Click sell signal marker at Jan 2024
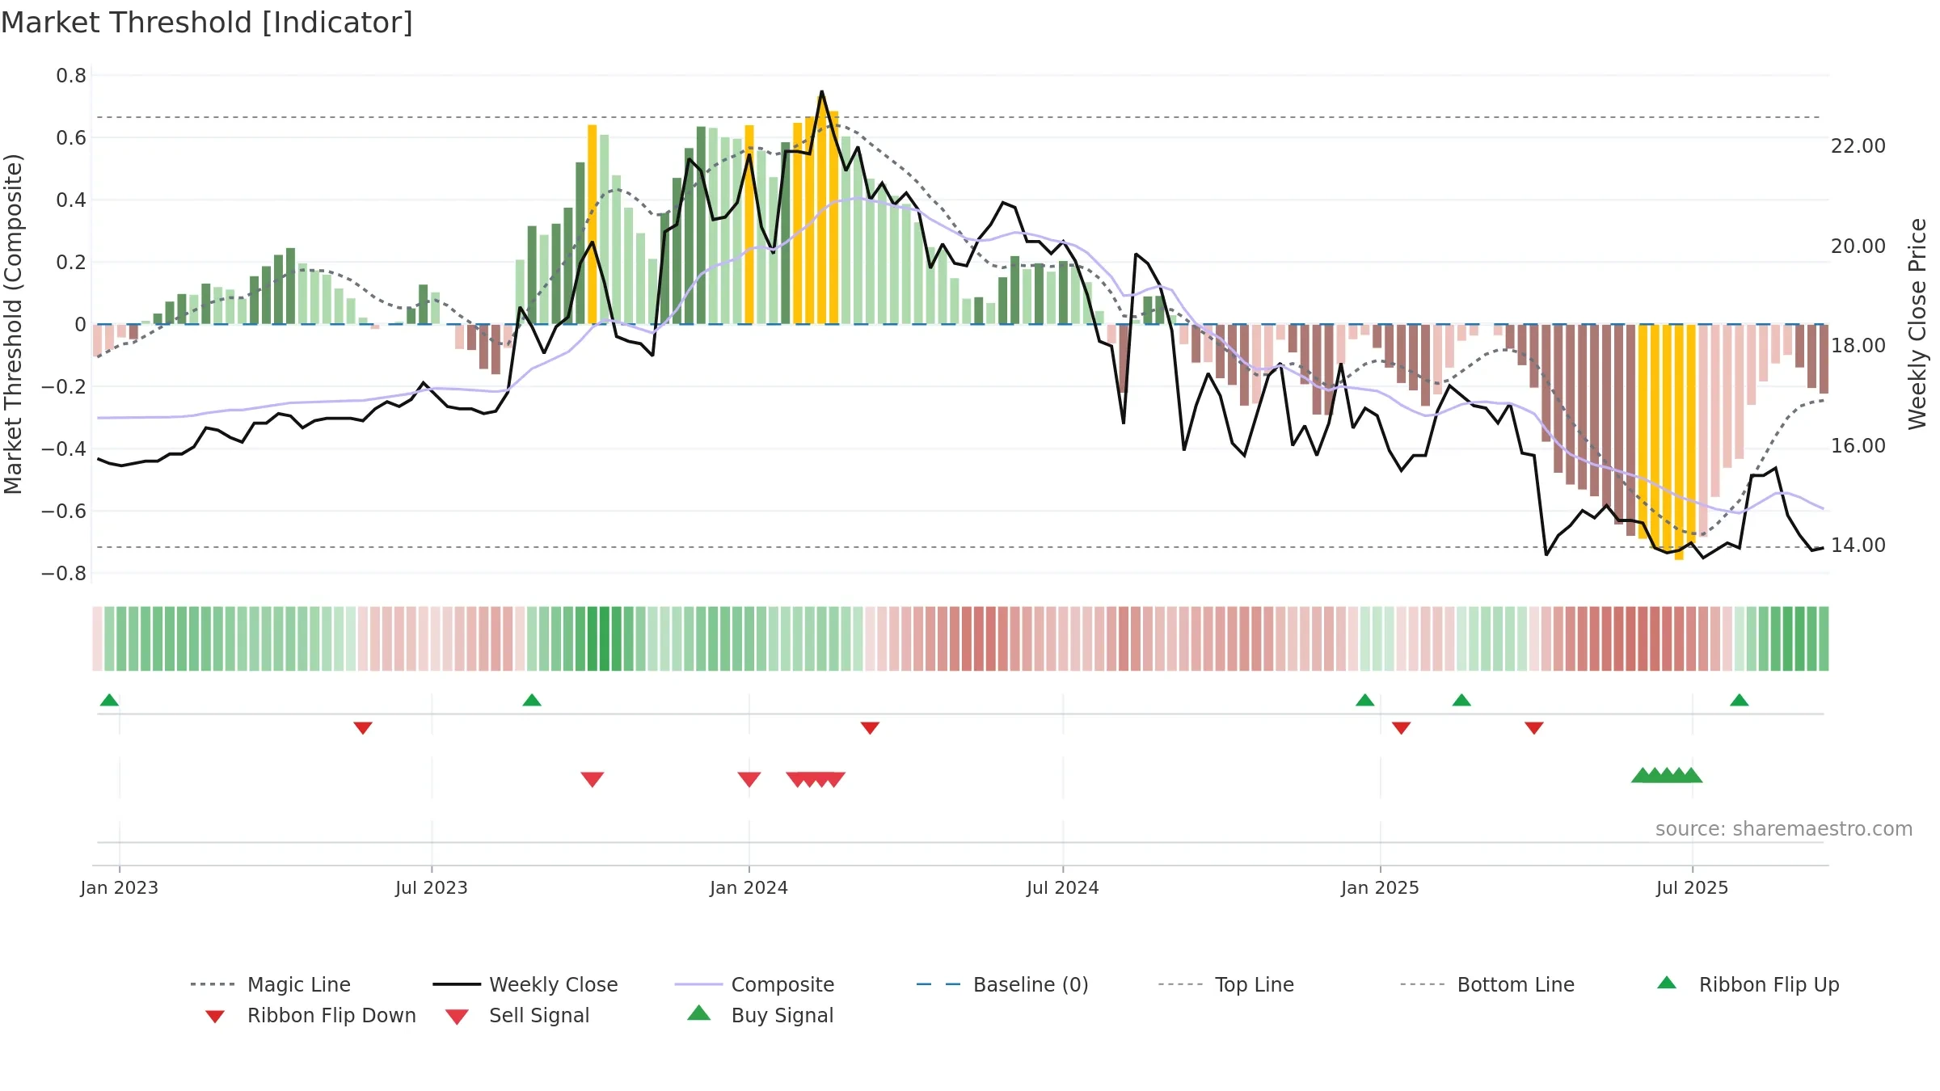This screenshot has height=1091, width=1940. (749, 779)
